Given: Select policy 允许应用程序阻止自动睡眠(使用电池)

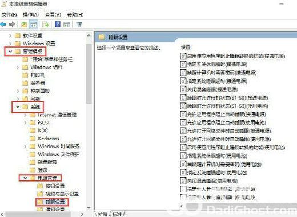Looking at the screenshot, I should pyautogui.click(x=223, y=123).
